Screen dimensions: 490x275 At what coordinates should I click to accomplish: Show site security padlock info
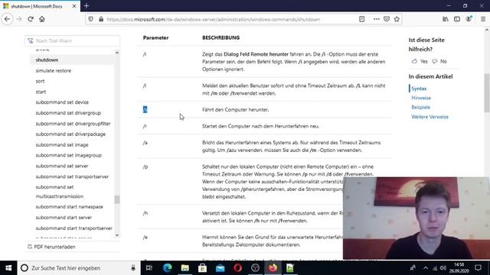coord(101,19)
